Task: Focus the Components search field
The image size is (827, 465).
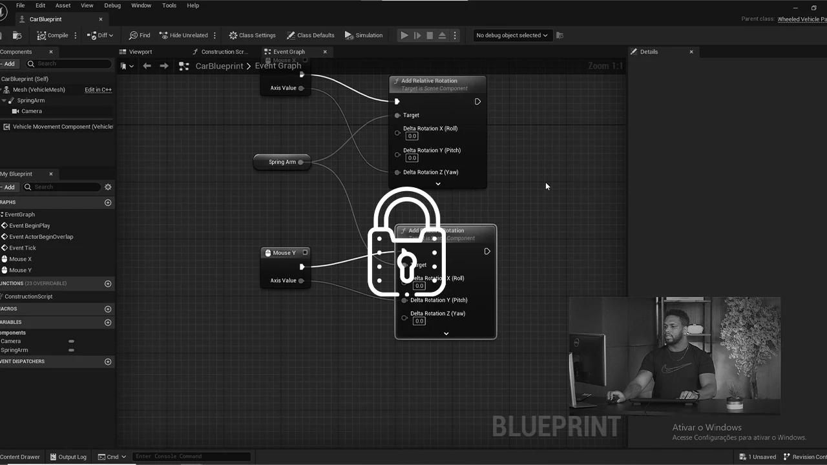Action: [x=68, y=64]
